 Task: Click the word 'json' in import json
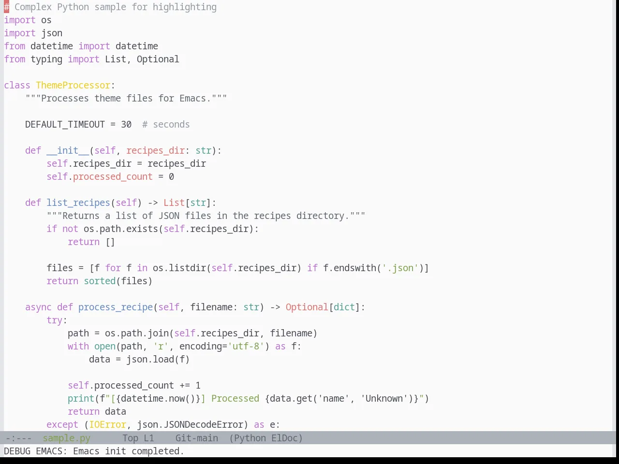point(52,33)
